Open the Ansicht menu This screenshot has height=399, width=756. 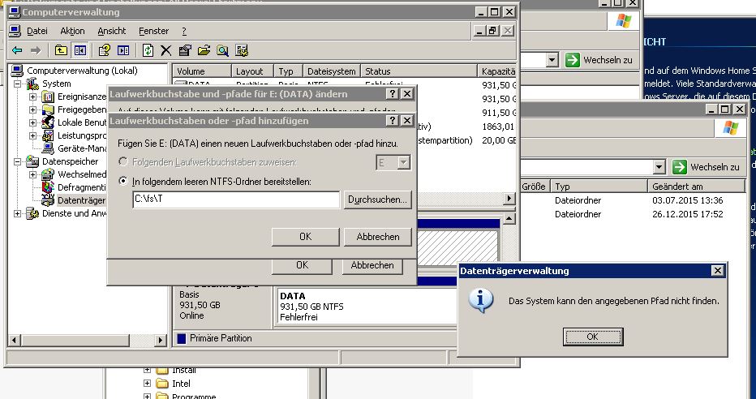point(111,31)
